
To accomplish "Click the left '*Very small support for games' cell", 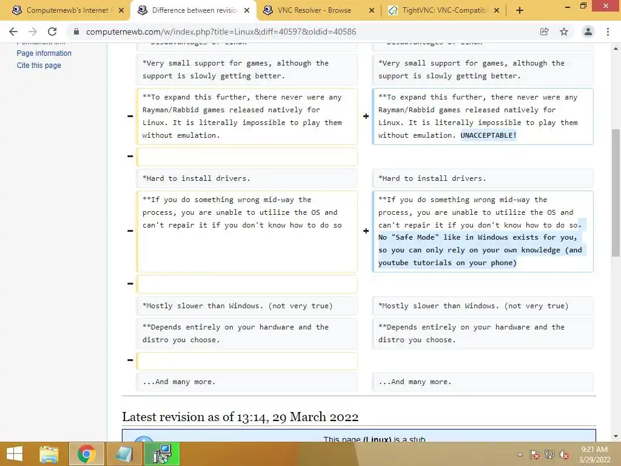I will pos(247,69).
